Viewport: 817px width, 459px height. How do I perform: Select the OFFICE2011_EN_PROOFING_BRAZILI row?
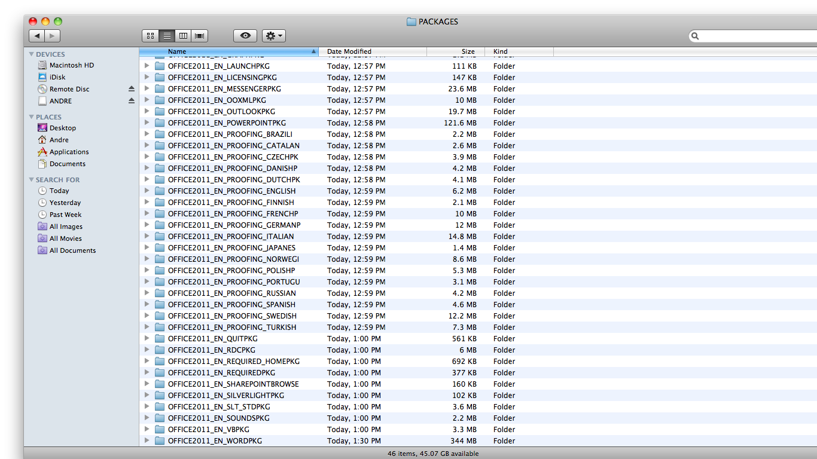(x=478, y=134)
